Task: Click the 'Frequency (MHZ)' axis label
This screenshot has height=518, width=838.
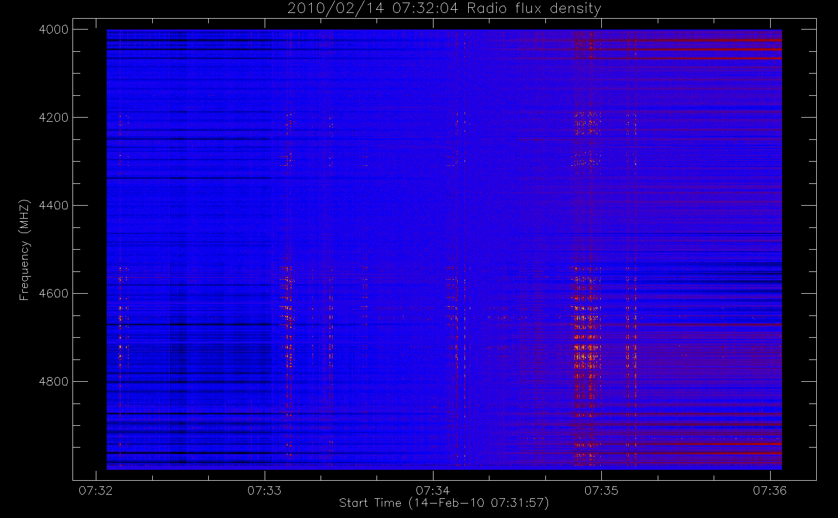Action: (x=24, y=250)
